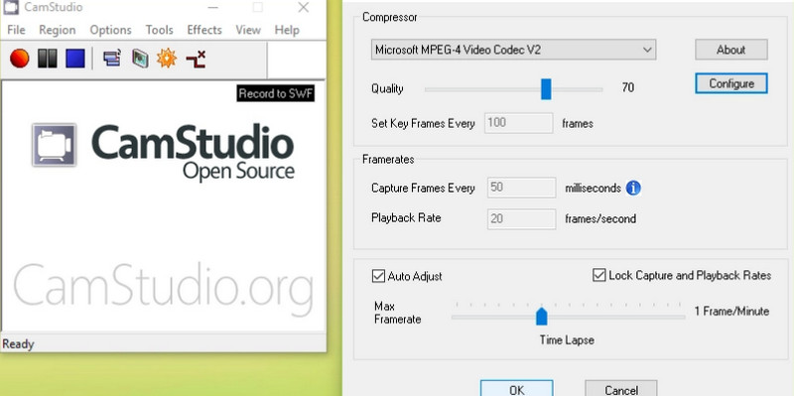
Task: Toggle the Auto Adjust checkbox
Action: [378, 276]
